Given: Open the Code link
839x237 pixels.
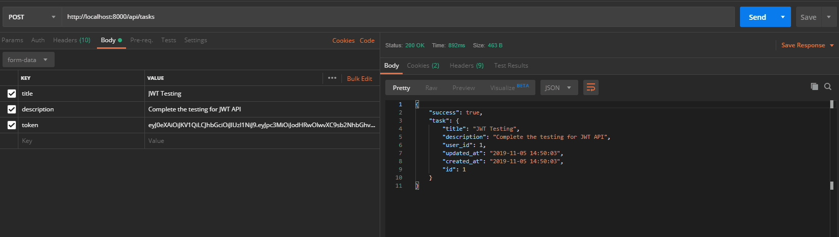Looking at the screenshot, I should tap(367, 41).
